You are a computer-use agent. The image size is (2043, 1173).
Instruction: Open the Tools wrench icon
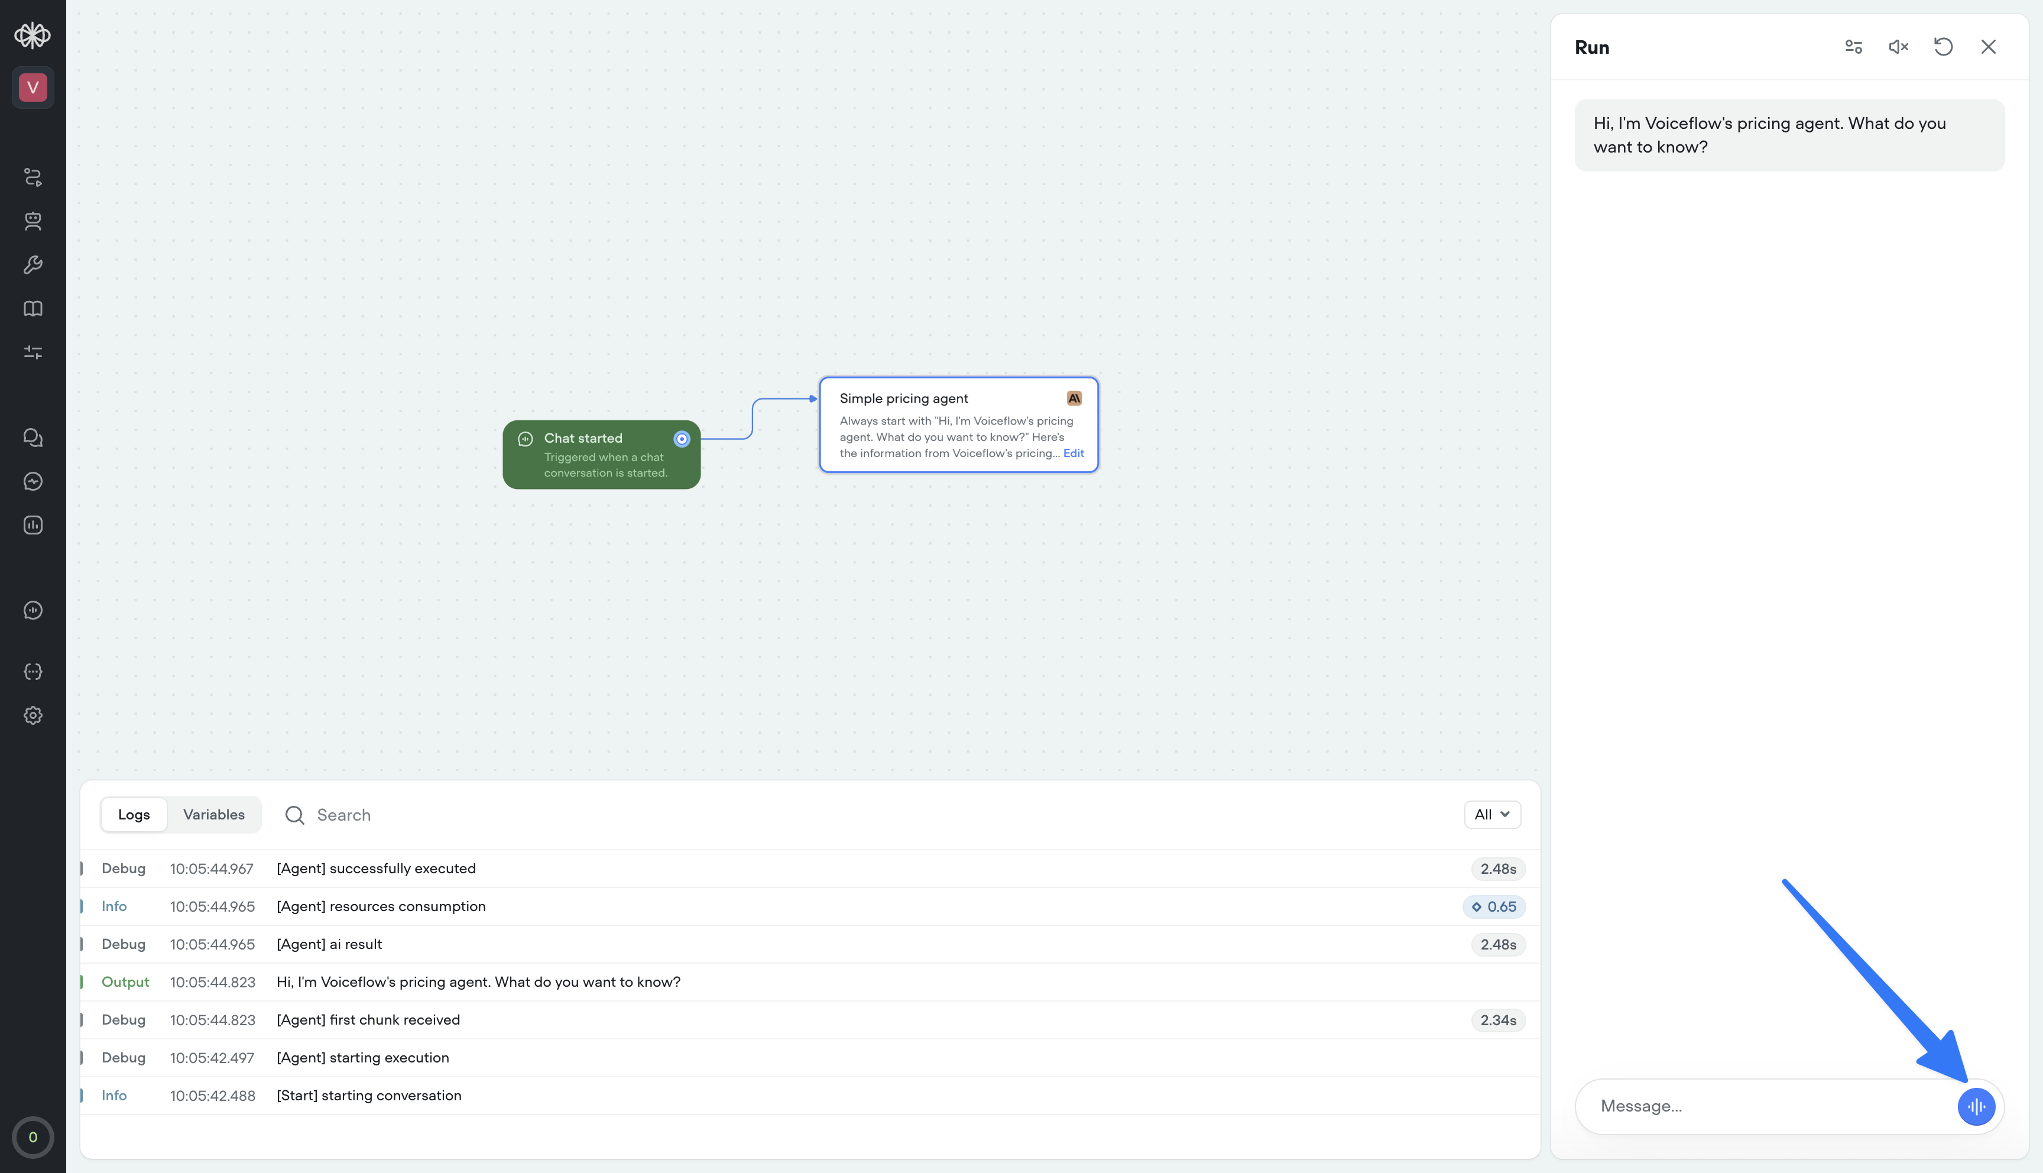32,264
